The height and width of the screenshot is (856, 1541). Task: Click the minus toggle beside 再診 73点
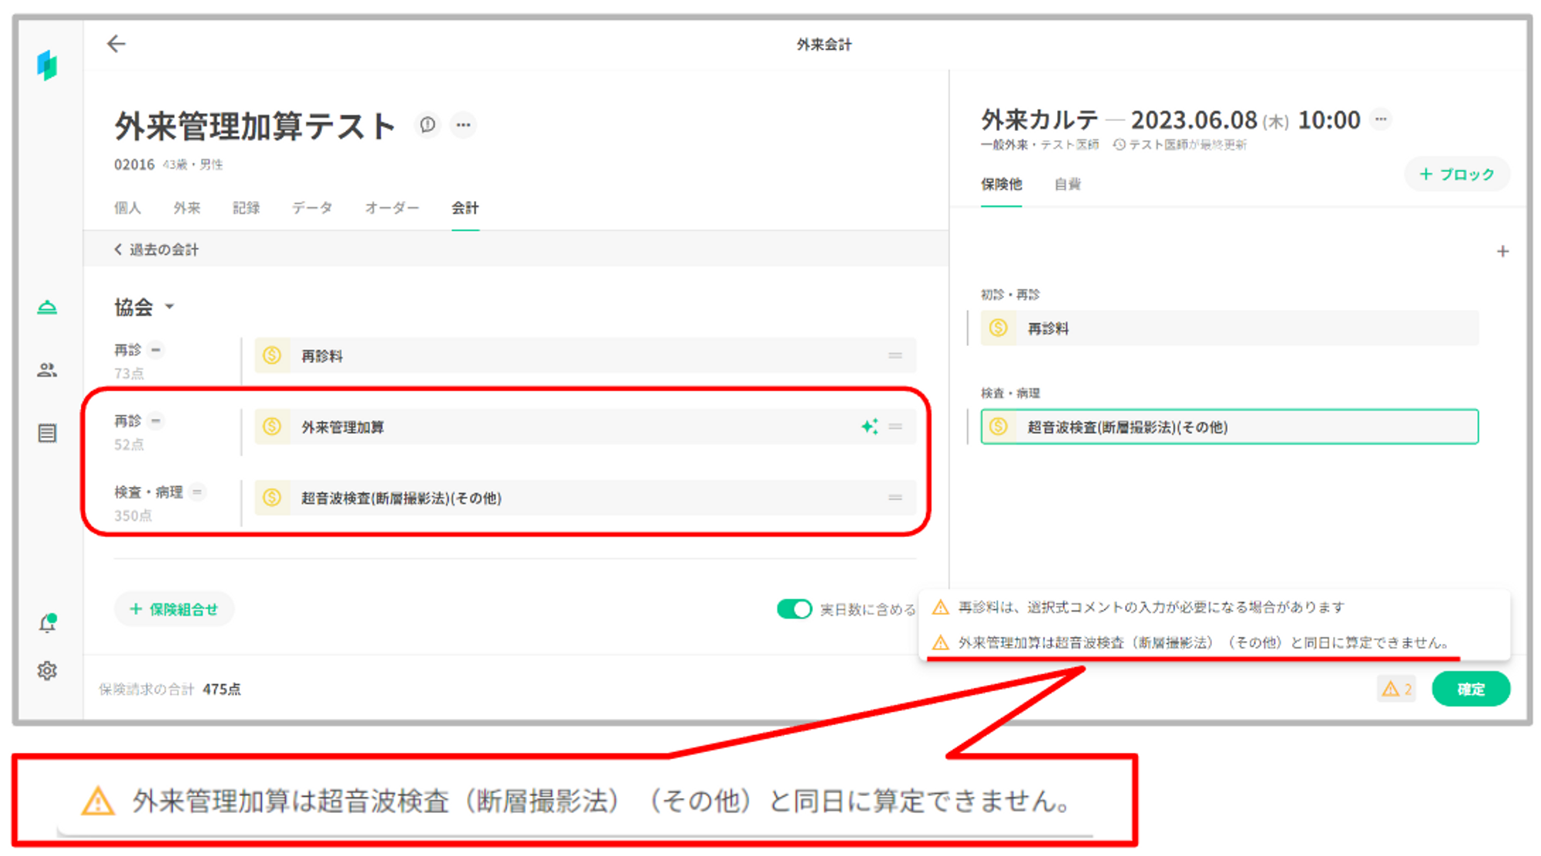click(156, 350)
